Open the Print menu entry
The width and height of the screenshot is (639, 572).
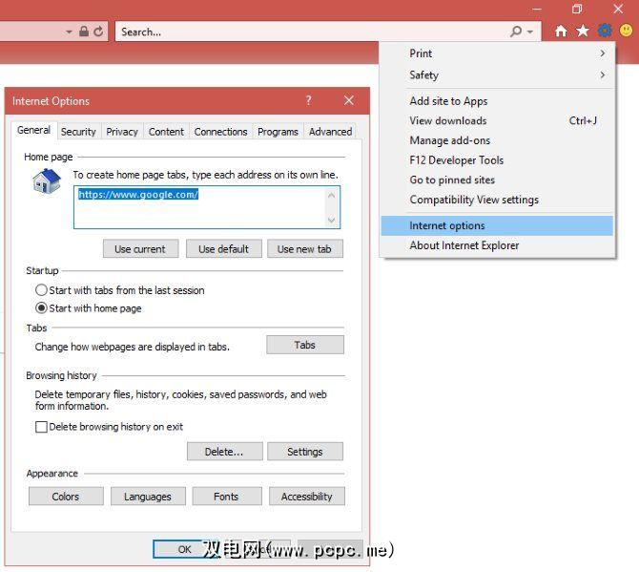click(x=497, y=53)
